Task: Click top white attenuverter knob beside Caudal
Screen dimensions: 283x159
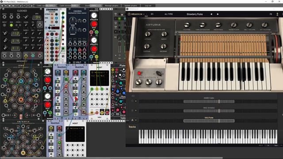Action: (94, 15)
